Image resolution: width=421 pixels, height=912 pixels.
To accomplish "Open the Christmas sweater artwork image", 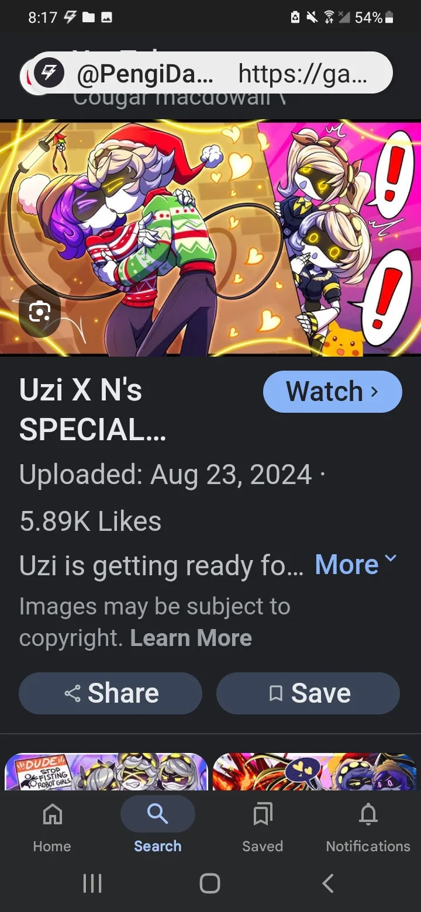I will pyautogui.click(x=210, y=238).
